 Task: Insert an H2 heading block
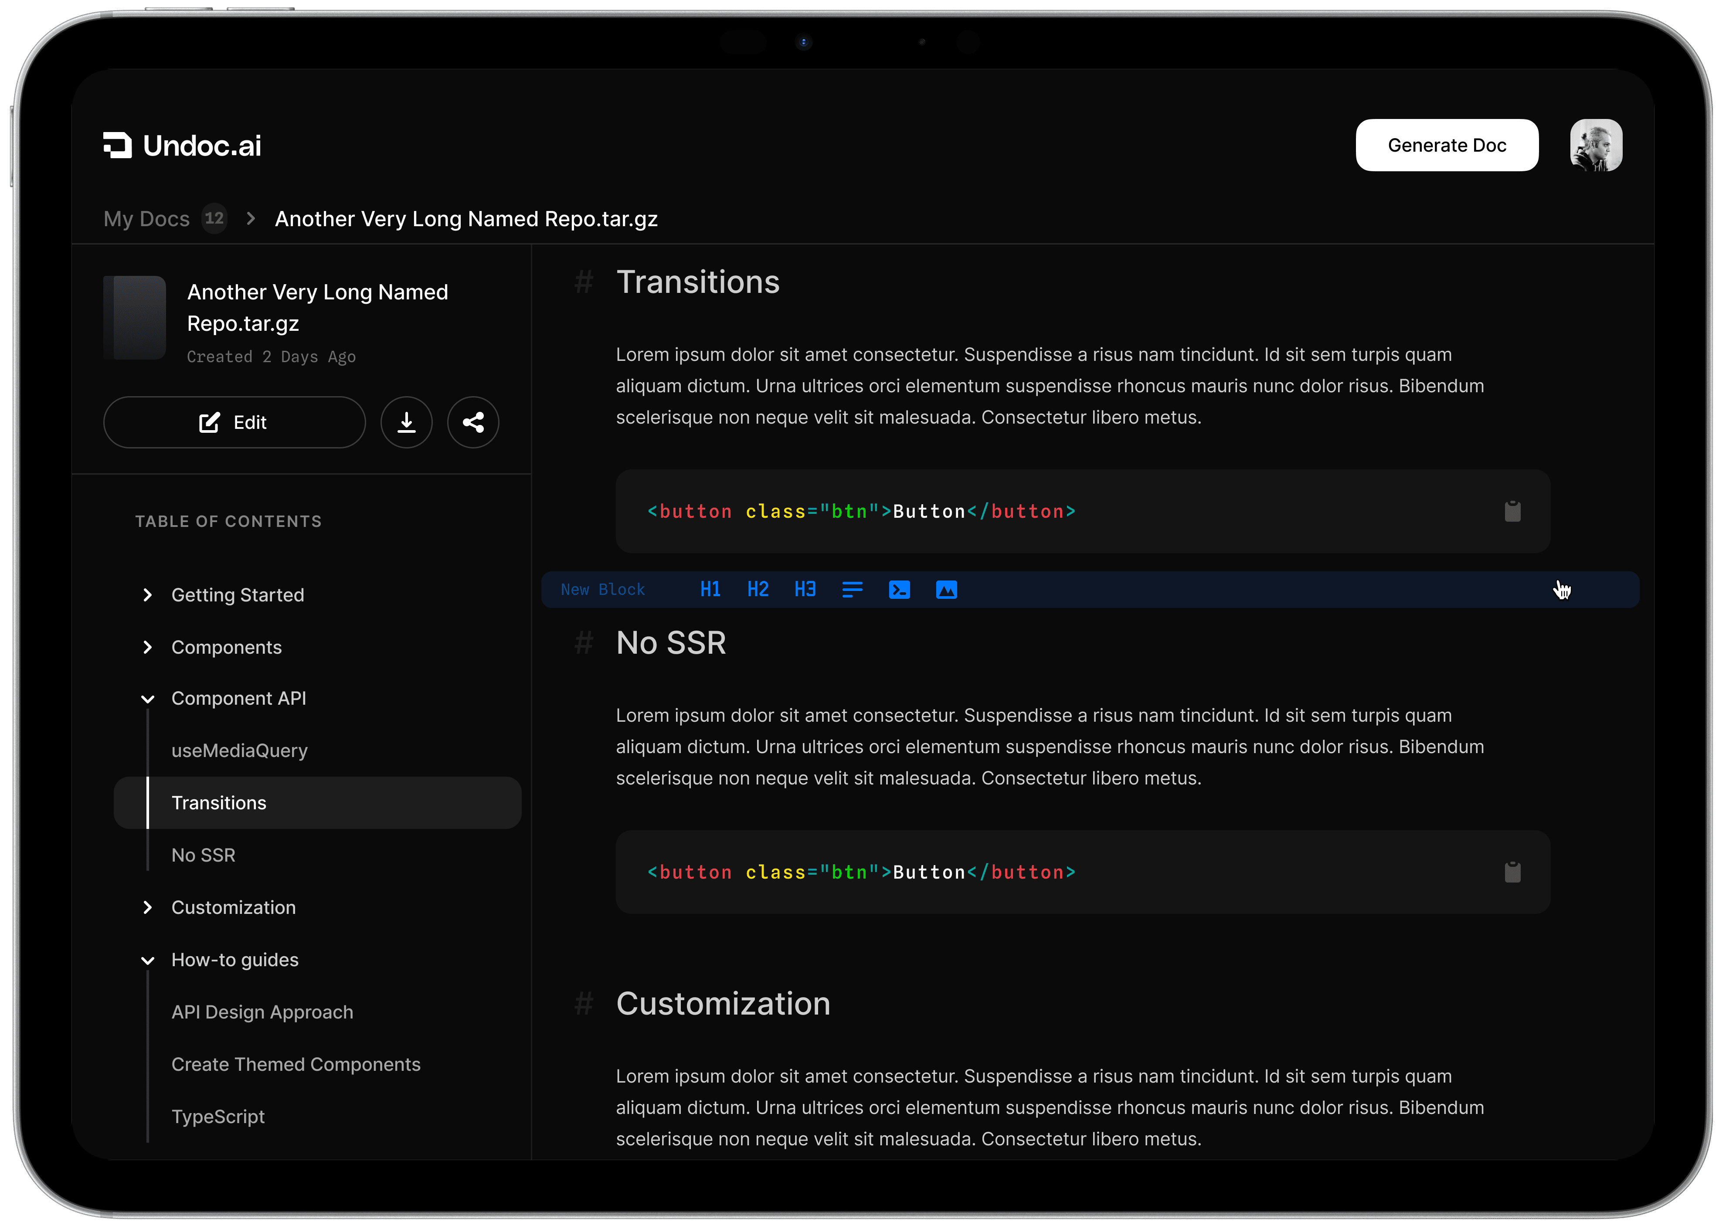tap(758, 590)
